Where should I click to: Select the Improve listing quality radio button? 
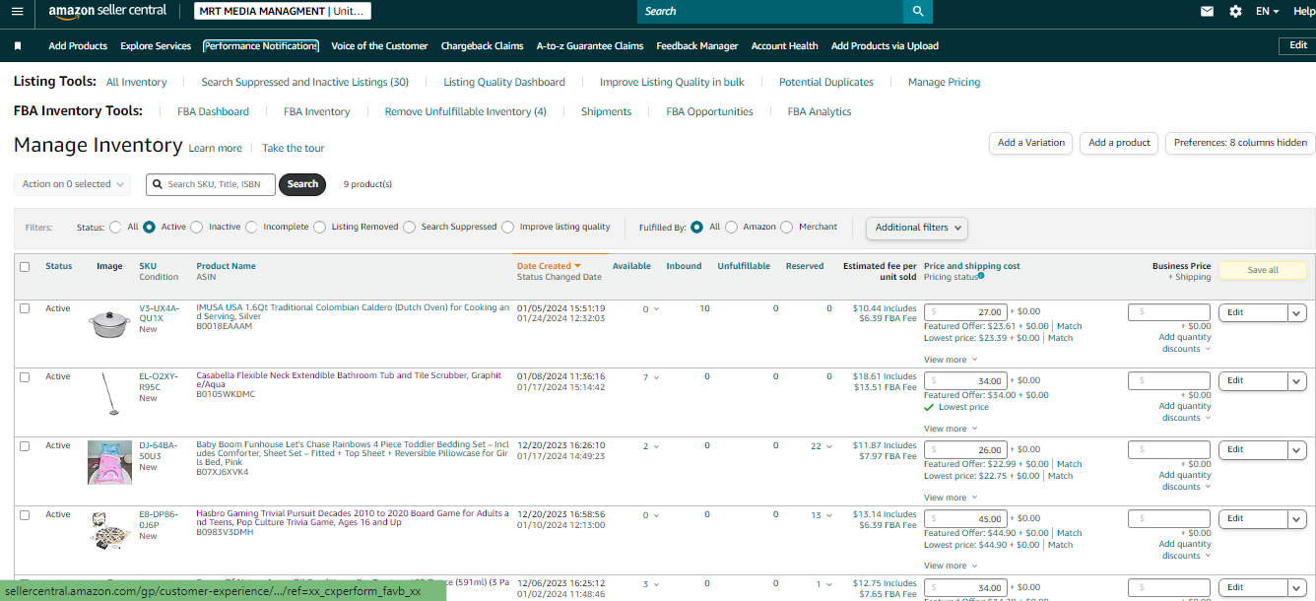[507, 227]
